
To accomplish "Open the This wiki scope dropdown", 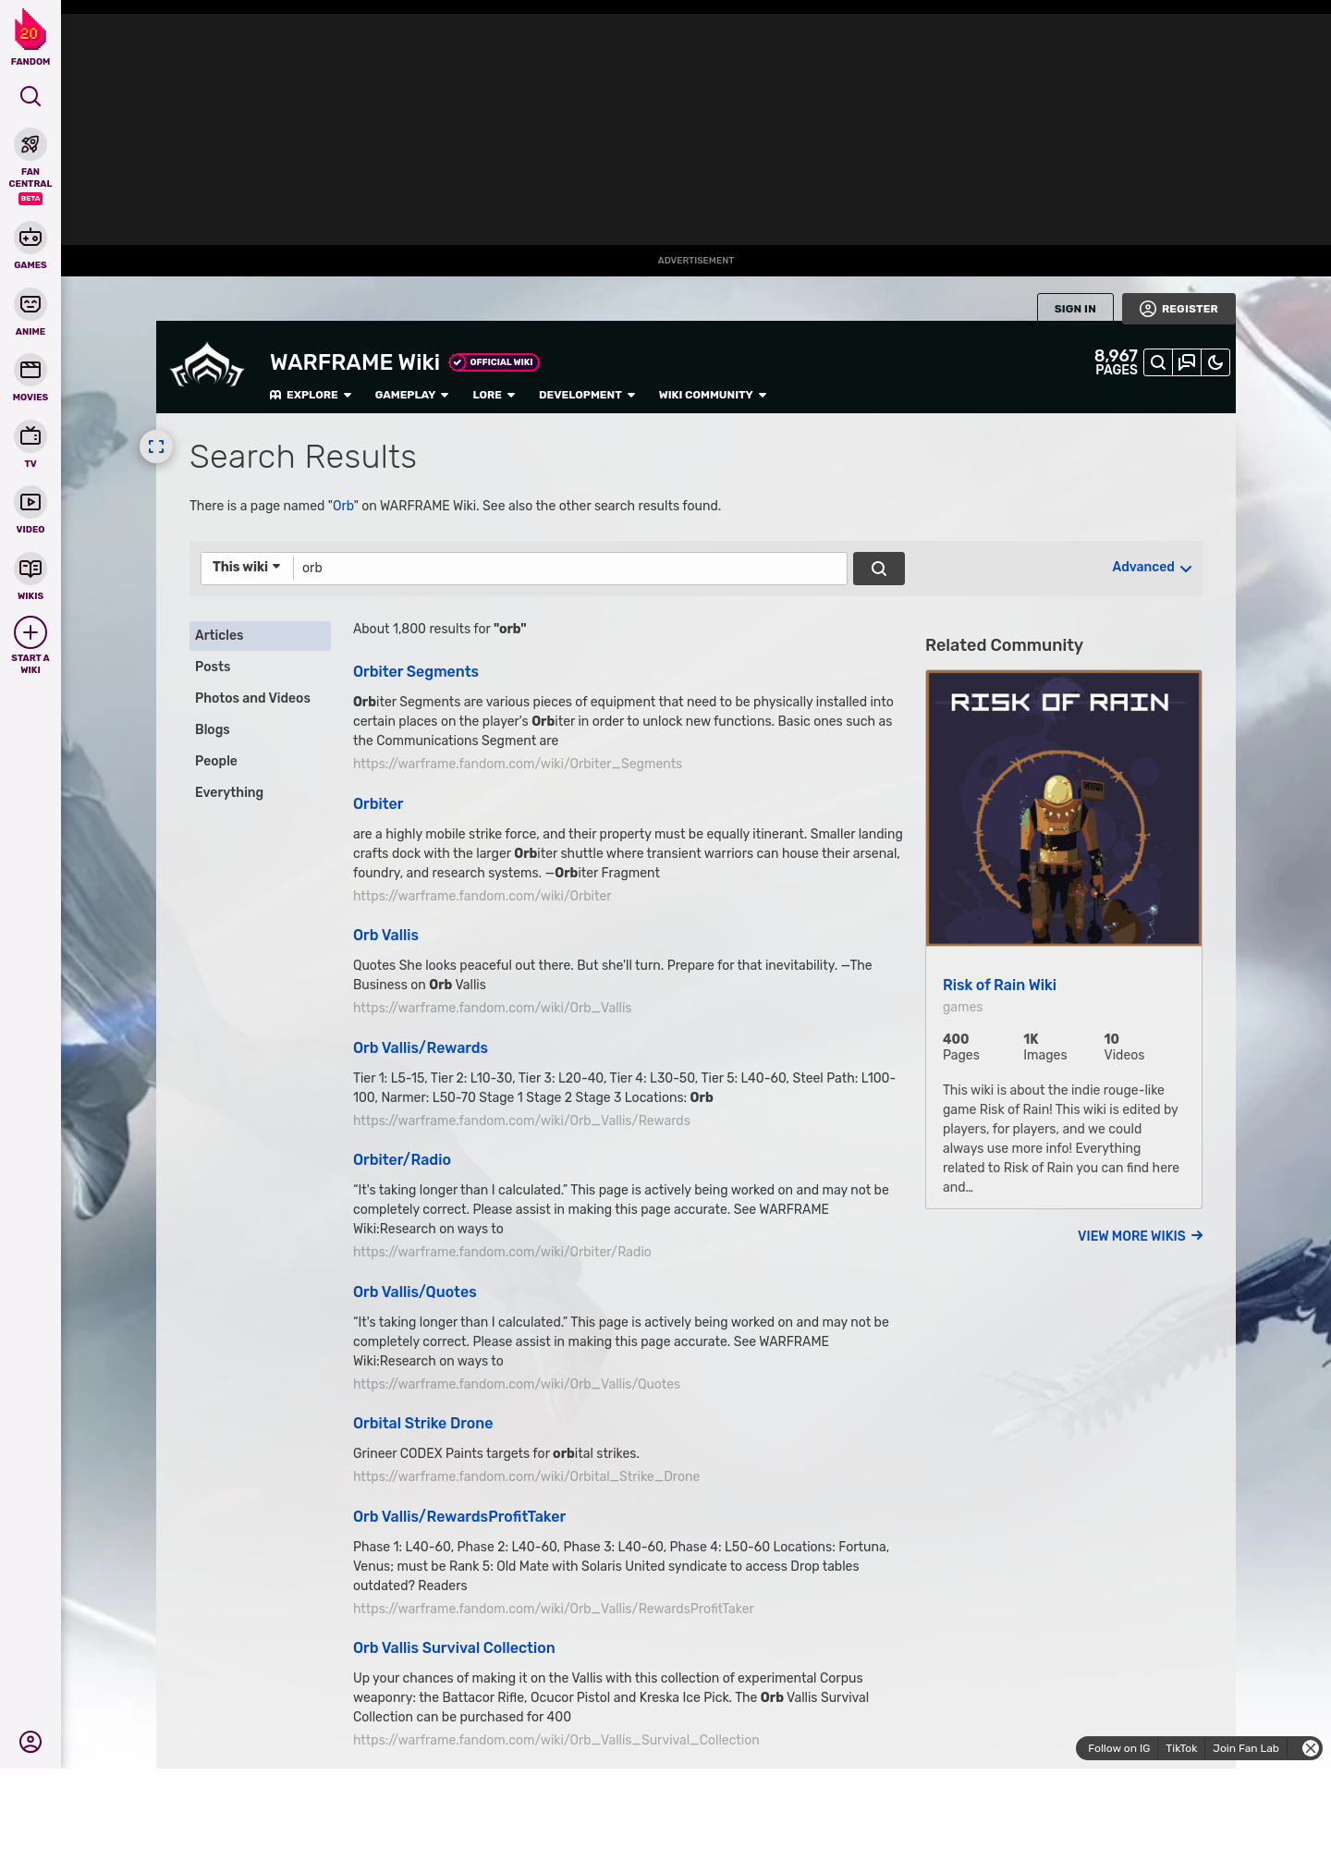I will click(x=247, y=568).
